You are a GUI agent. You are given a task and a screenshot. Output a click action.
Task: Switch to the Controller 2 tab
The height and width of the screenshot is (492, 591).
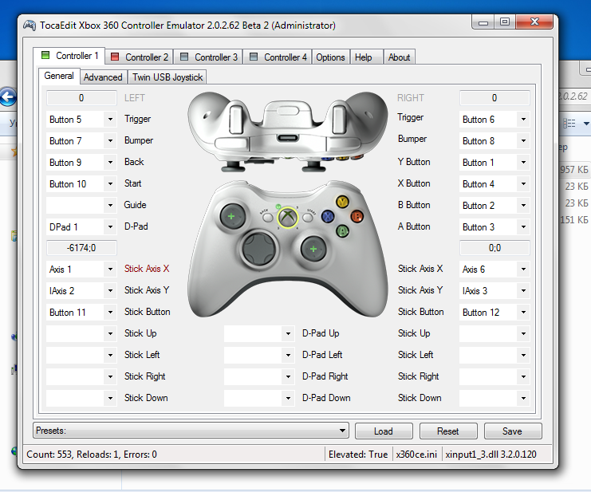tap(139, 57)
